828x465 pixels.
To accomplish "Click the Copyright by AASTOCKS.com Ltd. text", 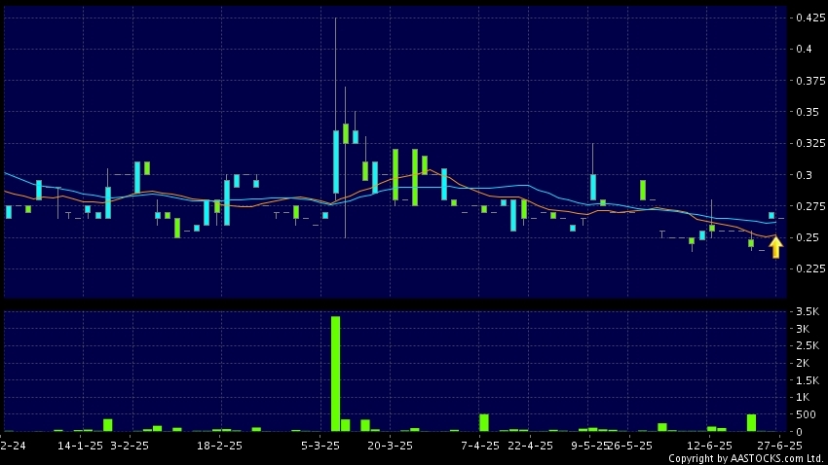I will pos(746,458).
